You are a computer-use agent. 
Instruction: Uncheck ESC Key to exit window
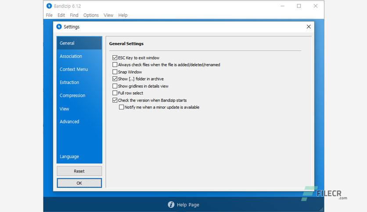tap(115, 58)
